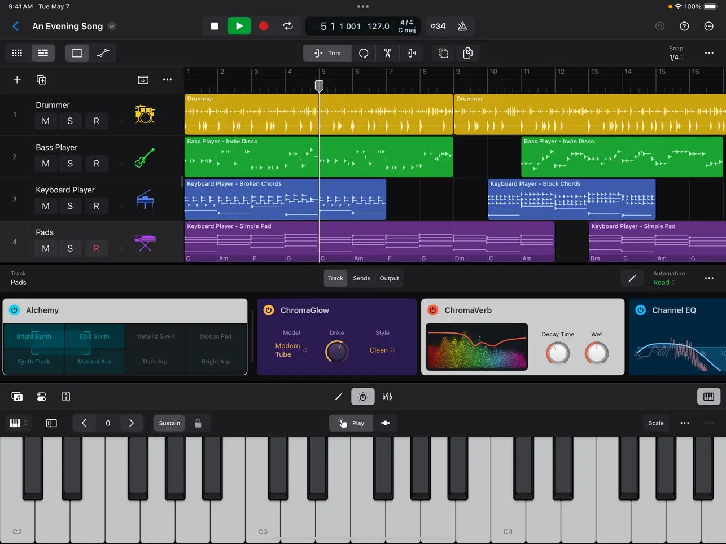Select the Split scissors tool

[388, 52]
